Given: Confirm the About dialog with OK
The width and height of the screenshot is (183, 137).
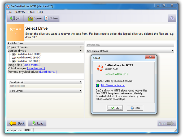Looking at the screenshot, I should tap(115, 108).
